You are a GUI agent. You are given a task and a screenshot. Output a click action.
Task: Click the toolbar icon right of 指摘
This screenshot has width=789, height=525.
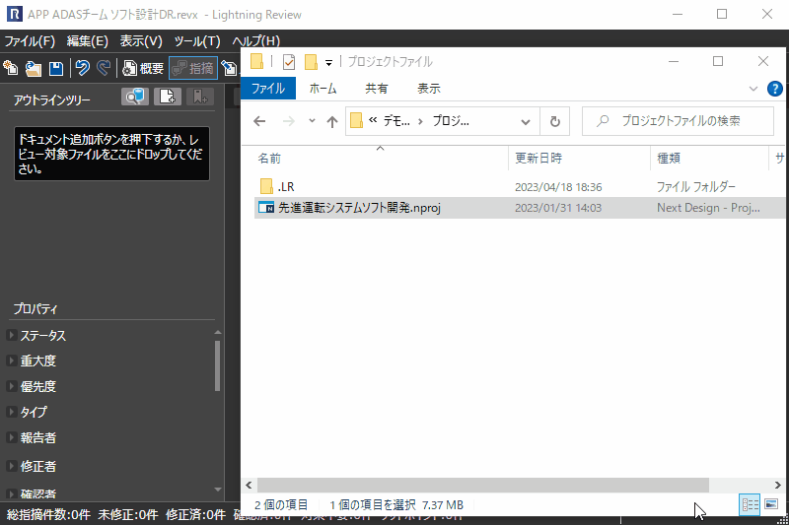229,68
